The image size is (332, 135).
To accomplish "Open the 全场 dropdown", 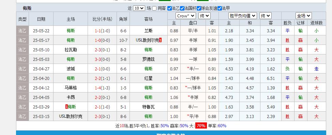I will pos(304,16).
